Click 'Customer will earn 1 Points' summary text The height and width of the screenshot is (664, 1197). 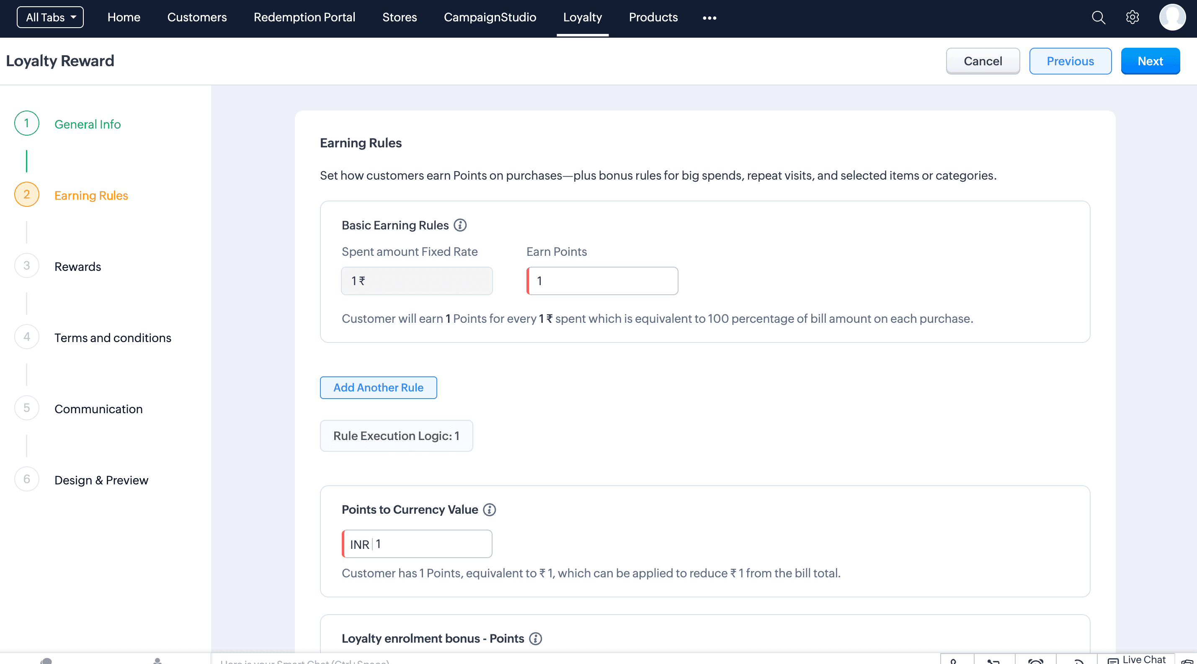tap(658, 319)
